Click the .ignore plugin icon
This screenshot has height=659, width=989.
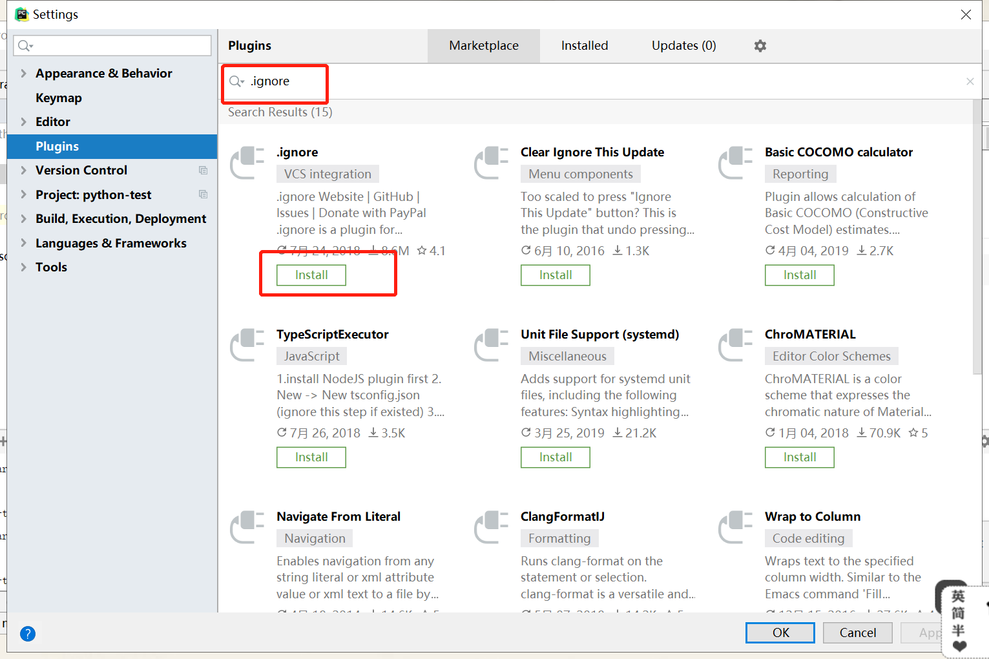247,163
